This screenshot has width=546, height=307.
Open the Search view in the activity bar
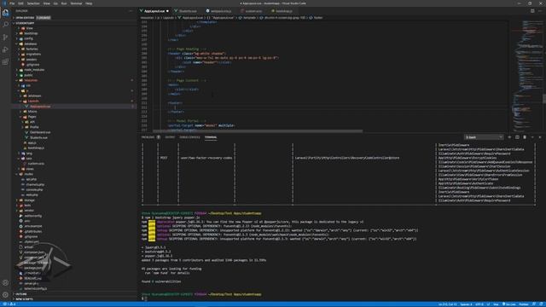(x=5, y=25)
